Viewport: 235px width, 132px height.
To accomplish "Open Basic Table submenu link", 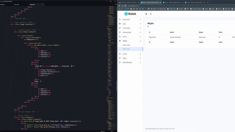I will pyautogui.click(x=126, y=45).
